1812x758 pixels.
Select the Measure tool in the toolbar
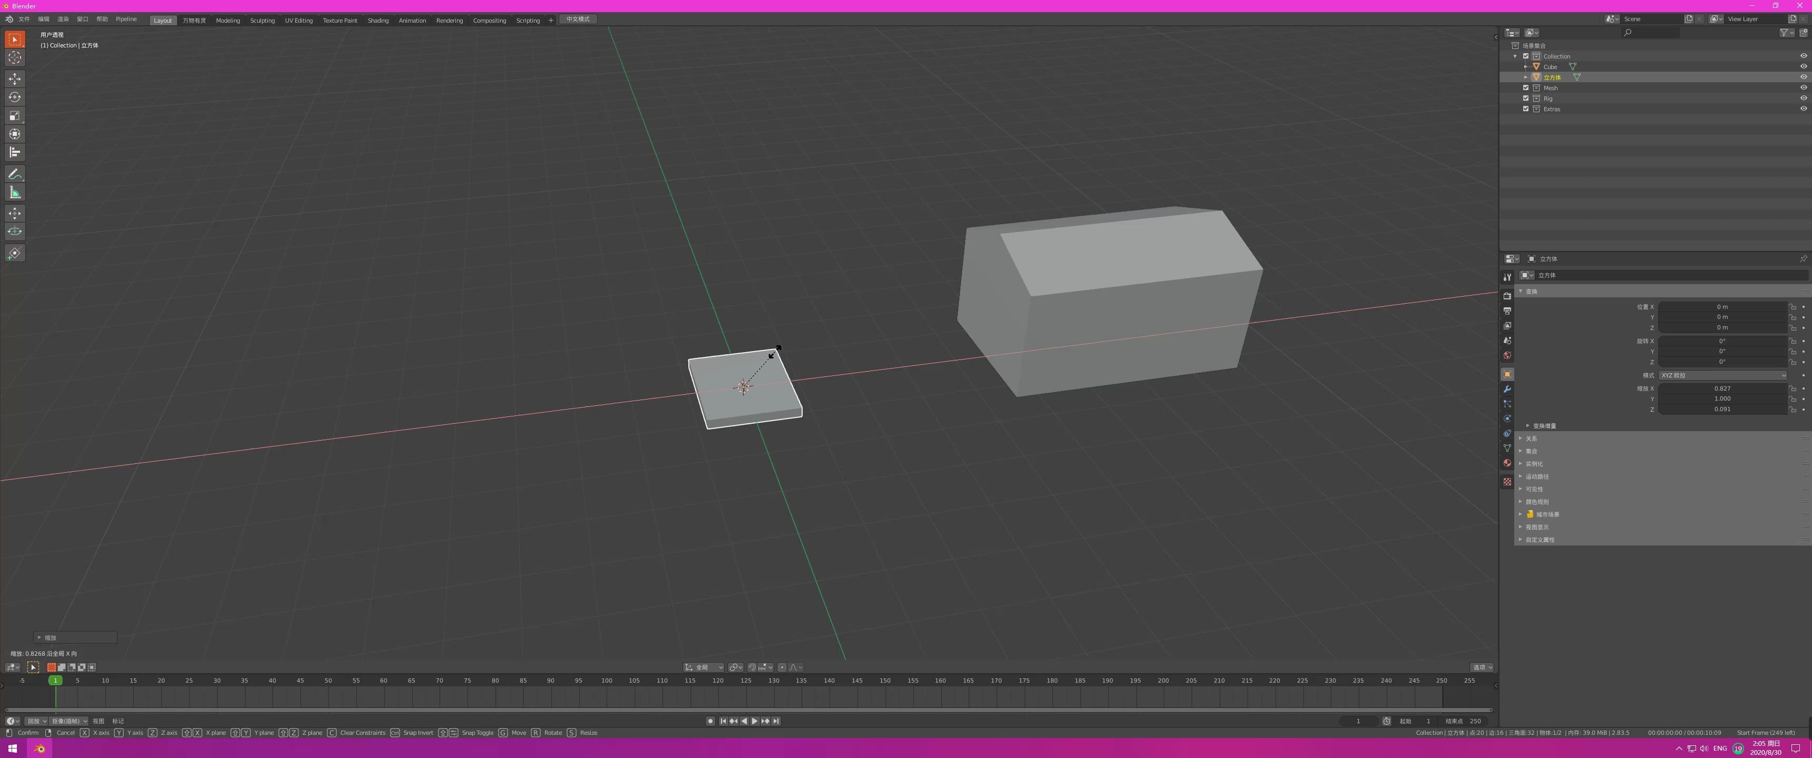pos(14,191)
